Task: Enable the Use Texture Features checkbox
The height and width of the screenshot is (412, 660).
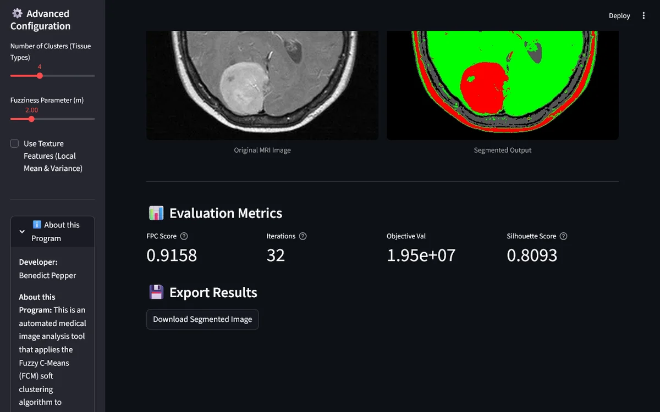Action: click(15, 143)
